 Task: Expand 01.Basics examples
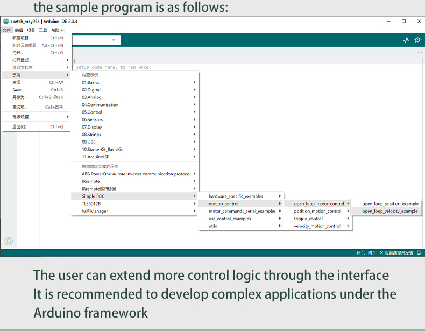point(134,82)
